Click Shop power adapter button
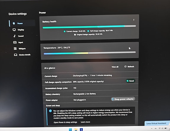The height and width of the screenshot is (131, 170). [x=123, y=99]
